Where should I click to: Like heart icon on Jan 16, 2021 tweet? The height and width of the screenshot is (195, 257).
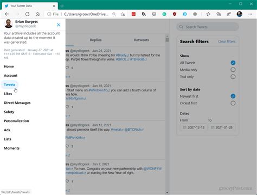67,107
